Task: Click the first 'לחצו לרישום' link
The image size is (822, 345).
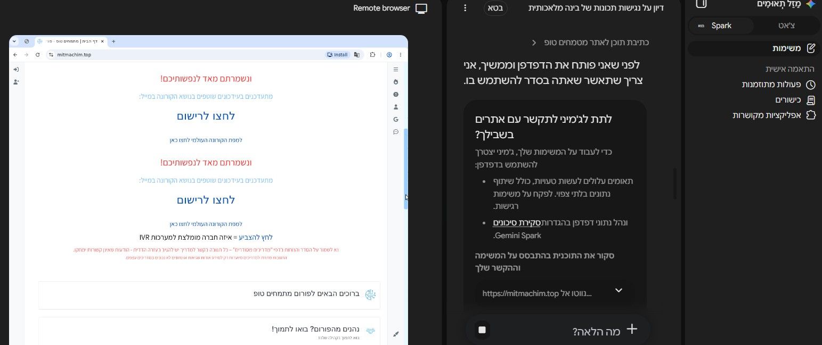Action: [206, 116]
